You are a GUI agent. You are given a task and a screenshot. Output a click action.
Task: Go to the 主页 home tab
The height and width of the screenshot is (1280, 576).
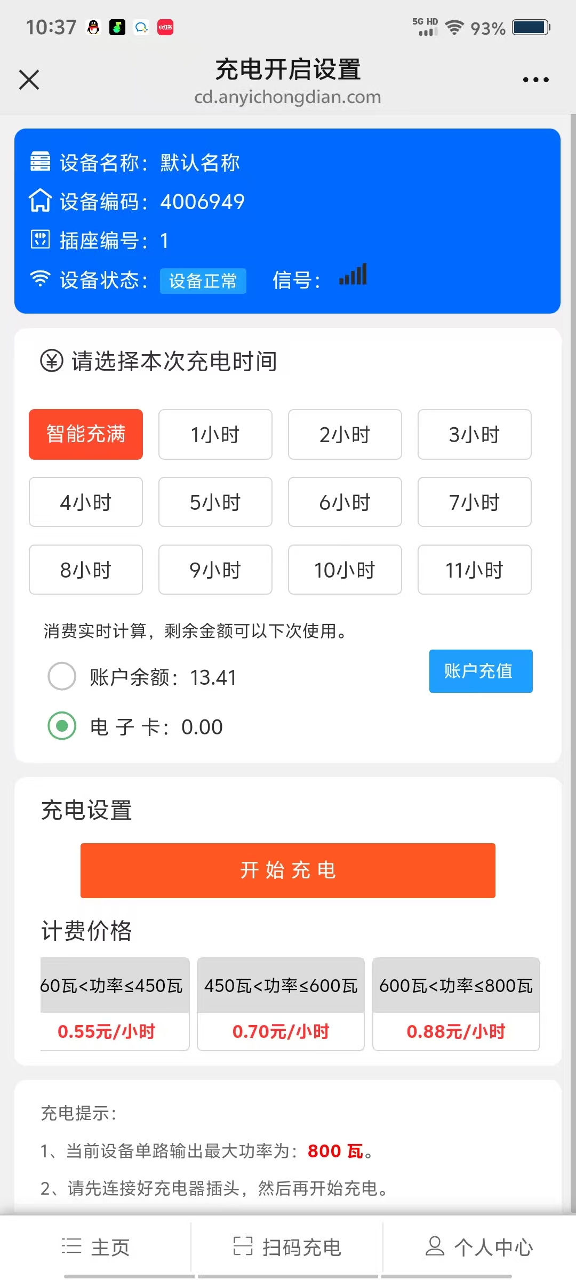pyautogui.click(x=96, y=1247)
